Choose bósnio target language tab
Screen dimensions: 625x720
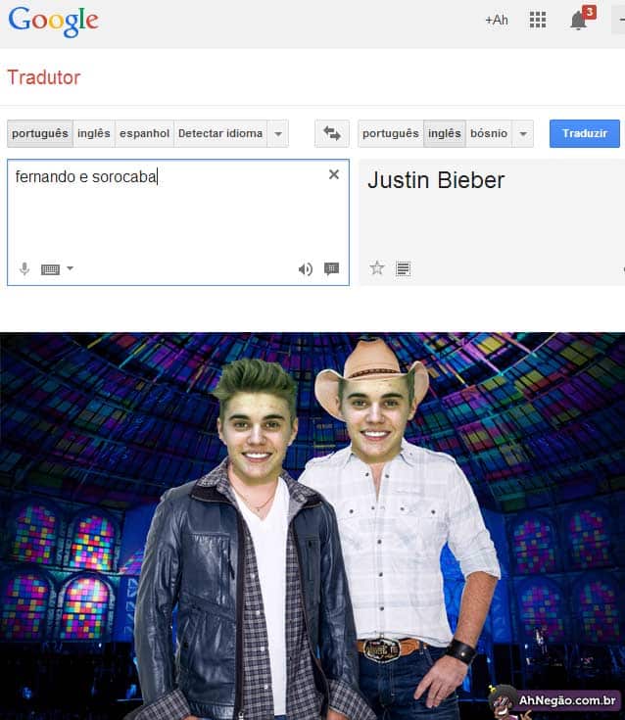(489, 133)
